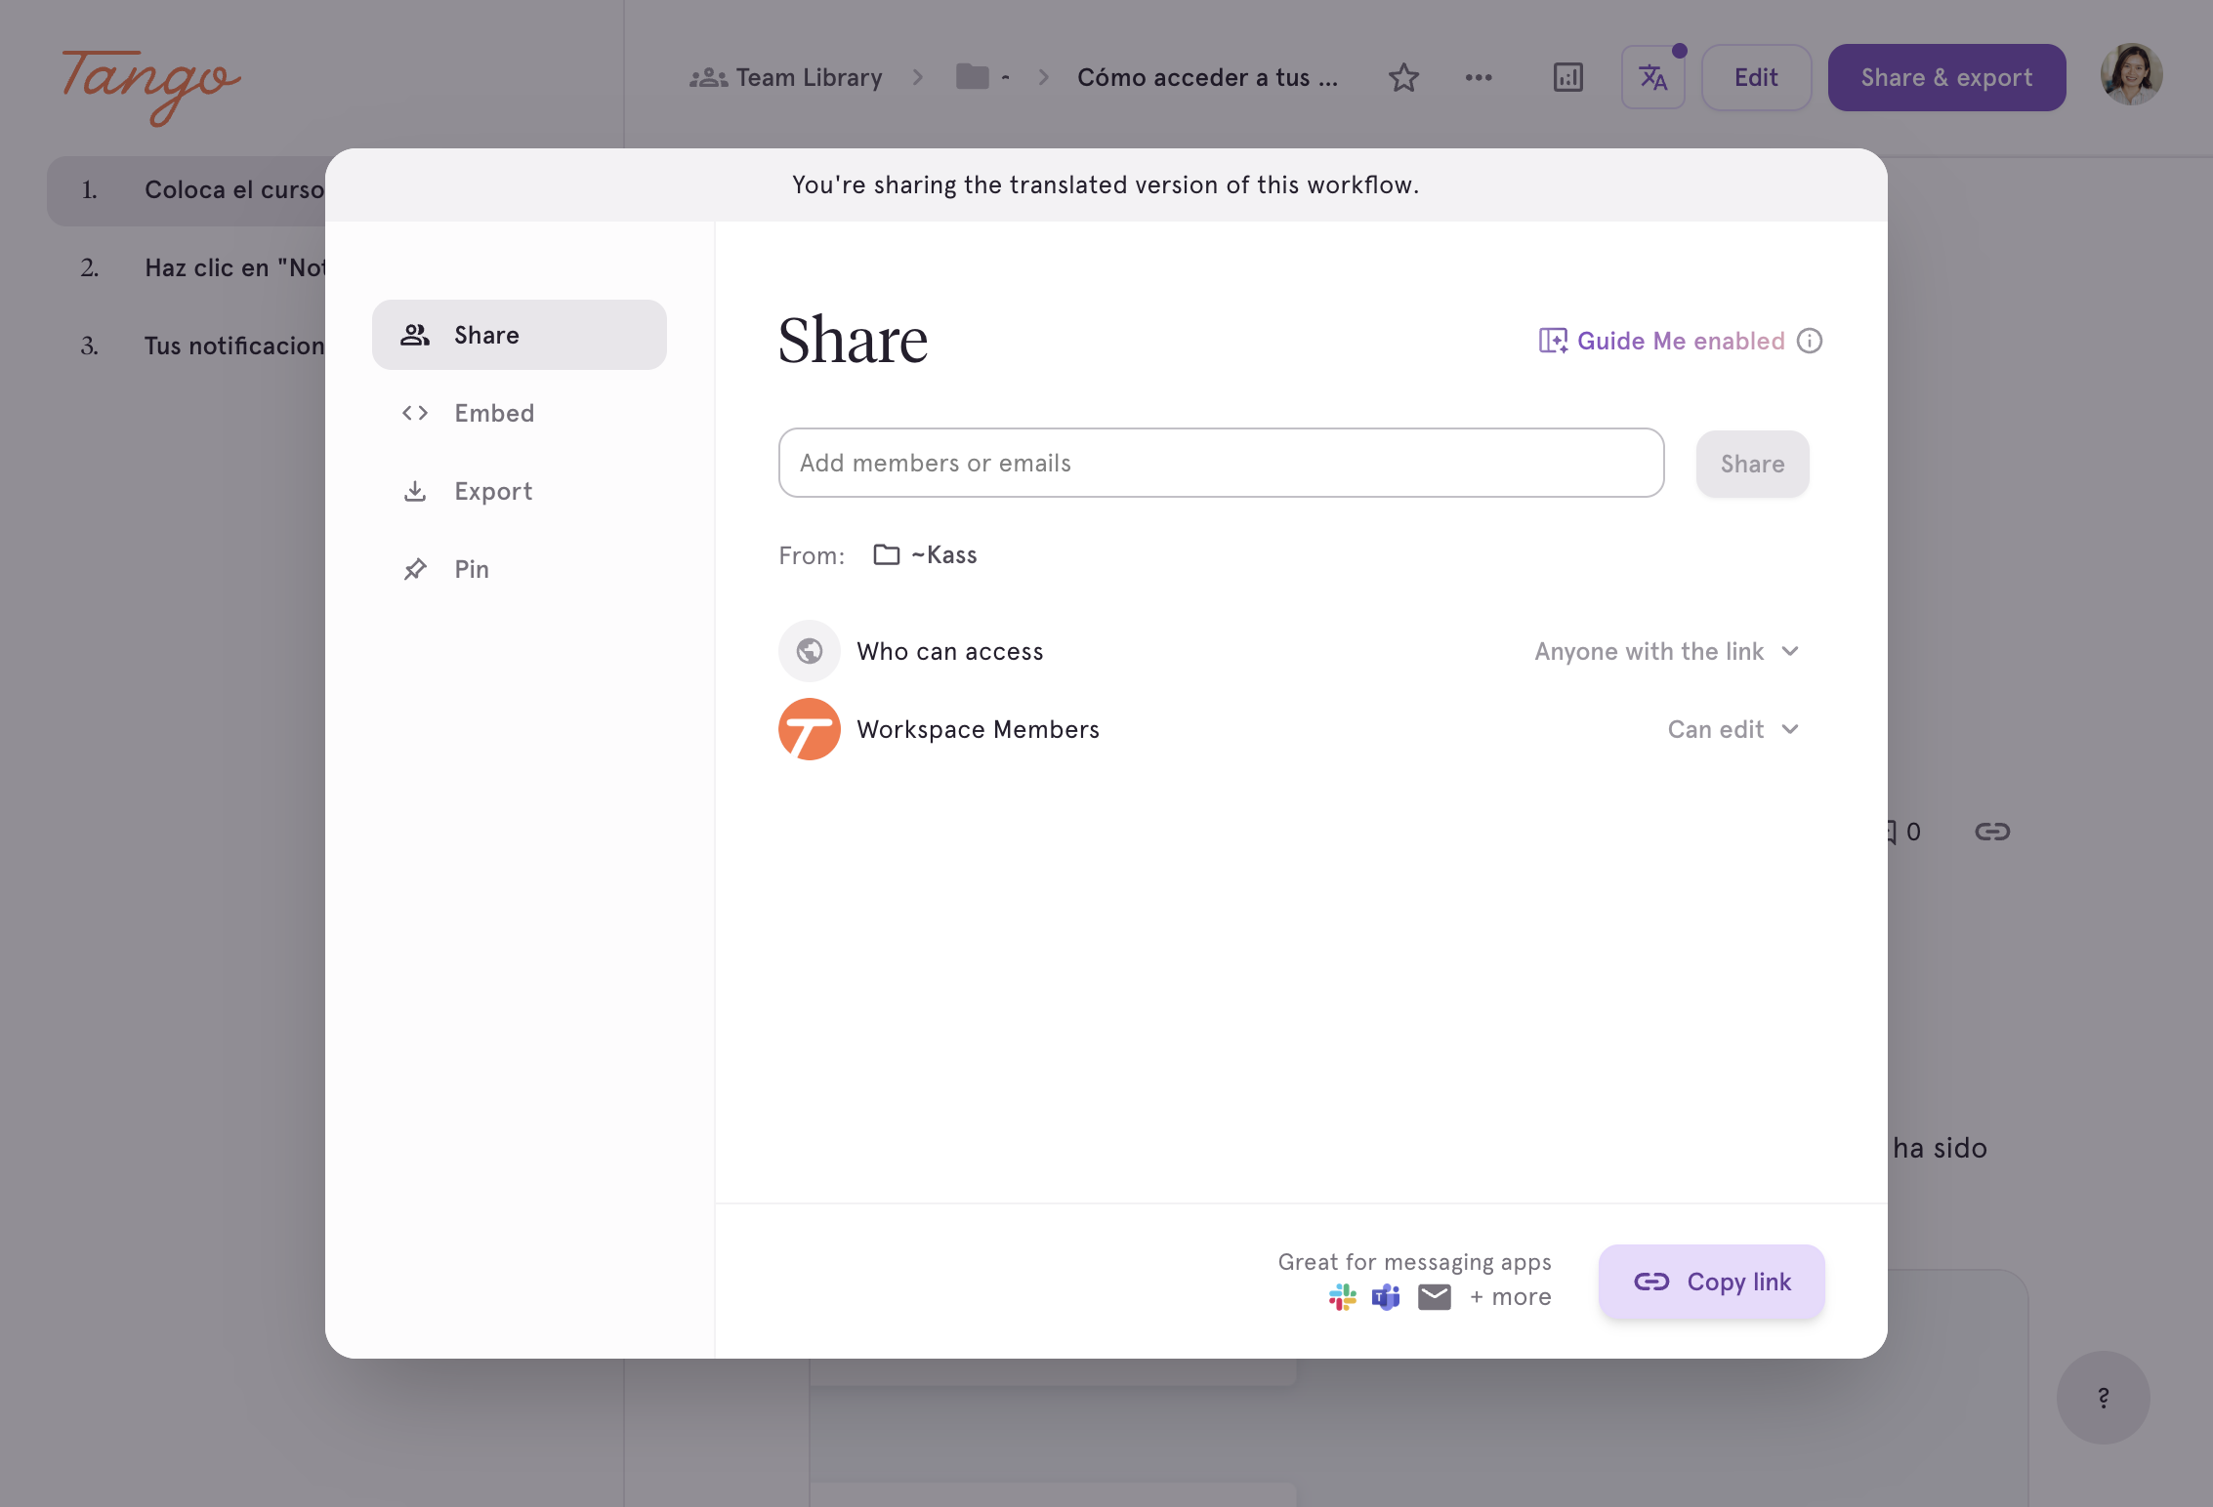
Task: Click the Slack icon under messaging apps
Action: 1343,1297
